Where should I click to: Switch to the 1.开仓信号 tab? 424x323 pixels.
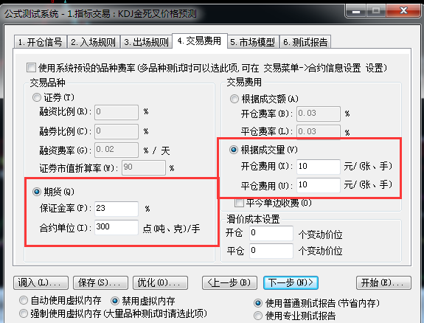coord(40,42)
